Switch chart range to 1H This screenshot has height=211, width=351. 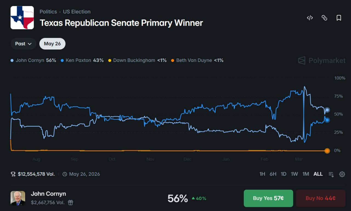click(x=262, y=174)
